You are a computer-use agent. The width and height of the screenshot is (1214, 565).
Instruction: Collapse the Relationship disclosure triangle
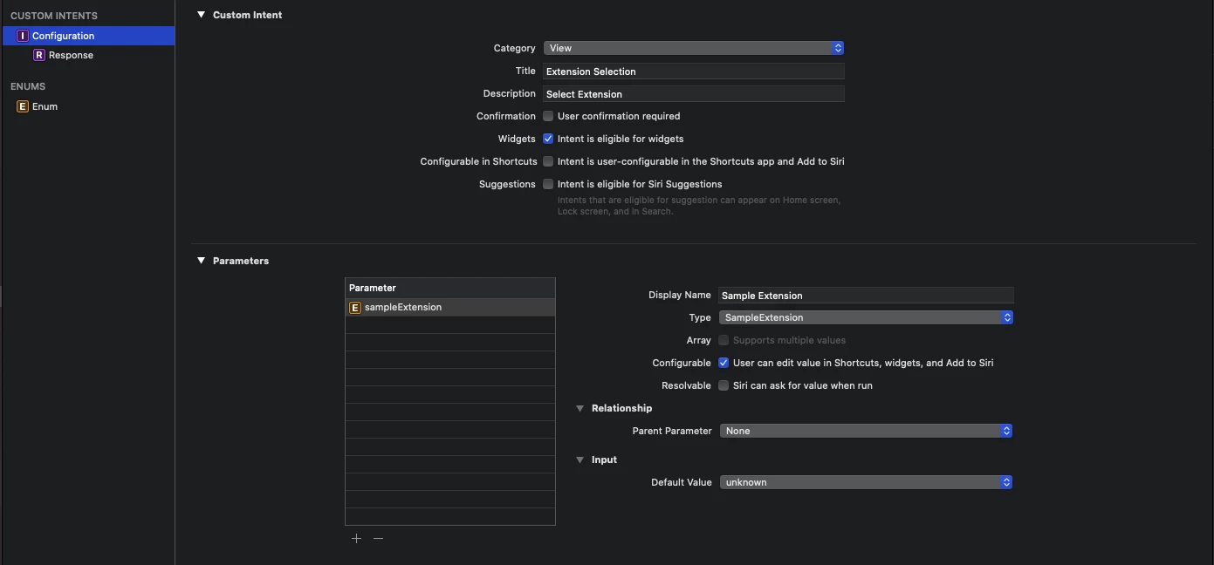pyautogui.click(x=580, y=408)
